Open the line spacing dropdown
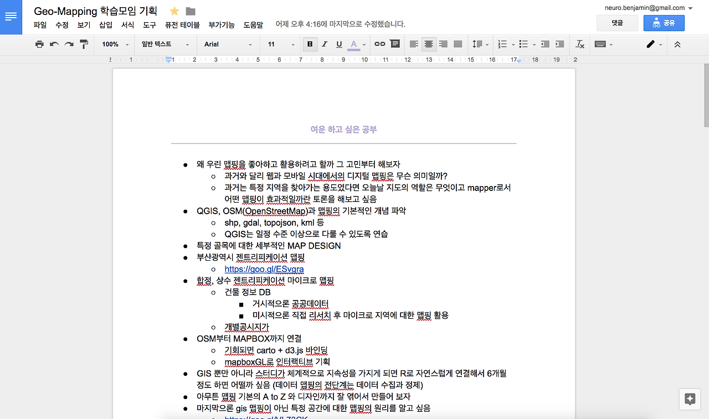 tap(480, 44)
